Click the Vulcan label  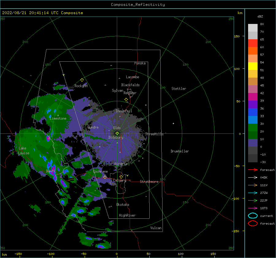click(156, 228)
